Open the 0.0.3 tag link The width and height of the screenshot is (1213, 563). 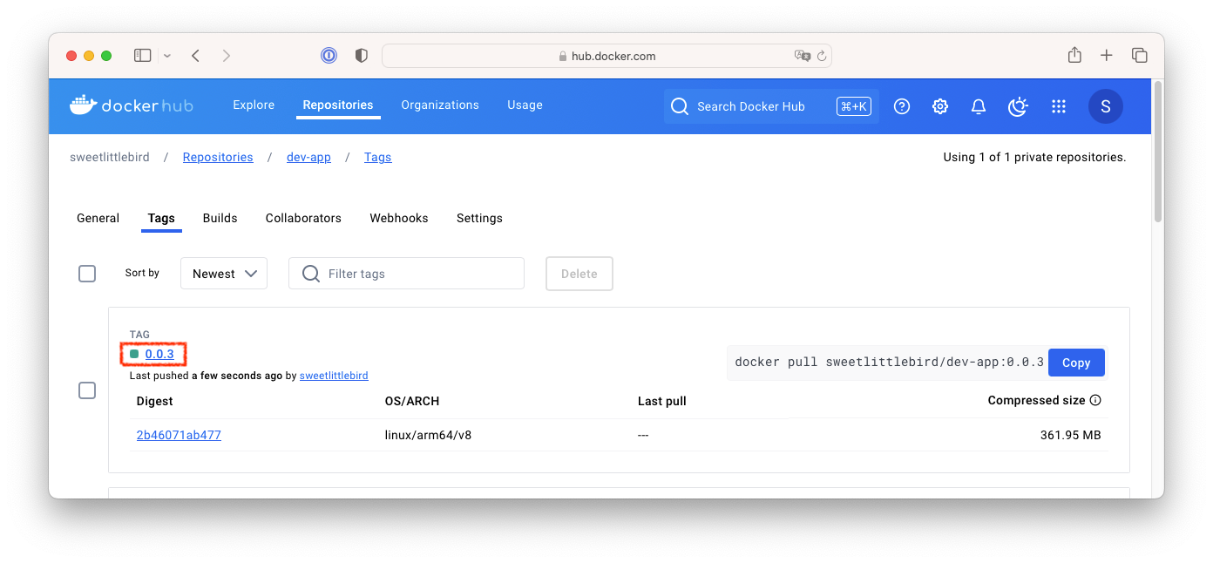point(159,354)
